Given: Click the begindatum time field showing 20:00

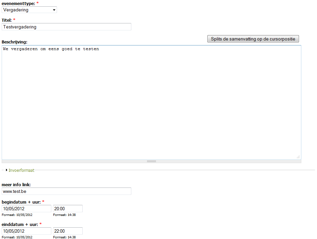Looking at the screenshot, I should tap(67, 209).
